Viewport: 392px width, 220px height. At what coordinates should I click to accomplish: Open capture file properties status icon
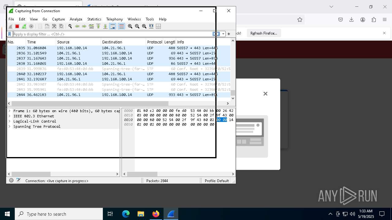18,181
